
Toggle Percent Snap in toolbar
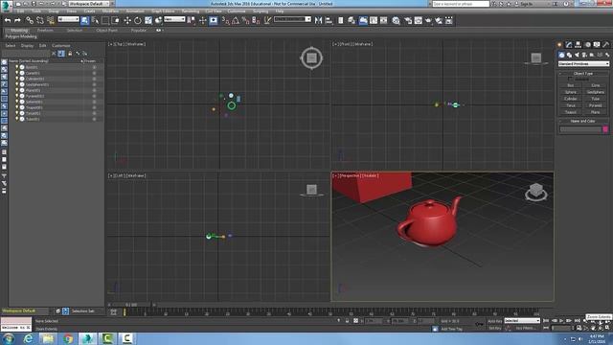pyautogui.click(x=246, y=20)
